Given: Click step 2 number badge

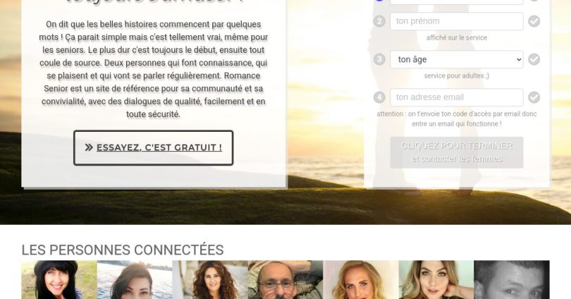Looking at the screenshot, I should 379,21.
